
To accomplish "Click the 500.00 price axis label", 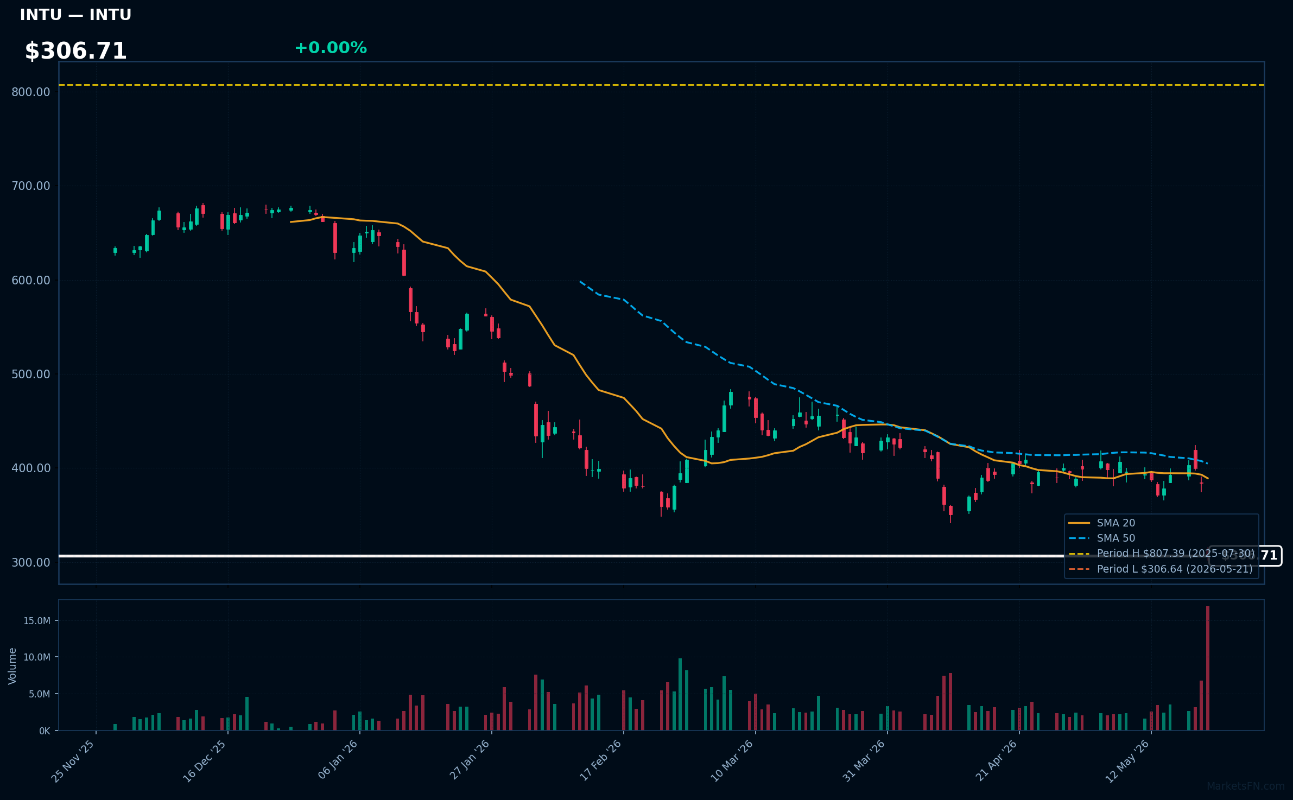I will tap(31, 374).
